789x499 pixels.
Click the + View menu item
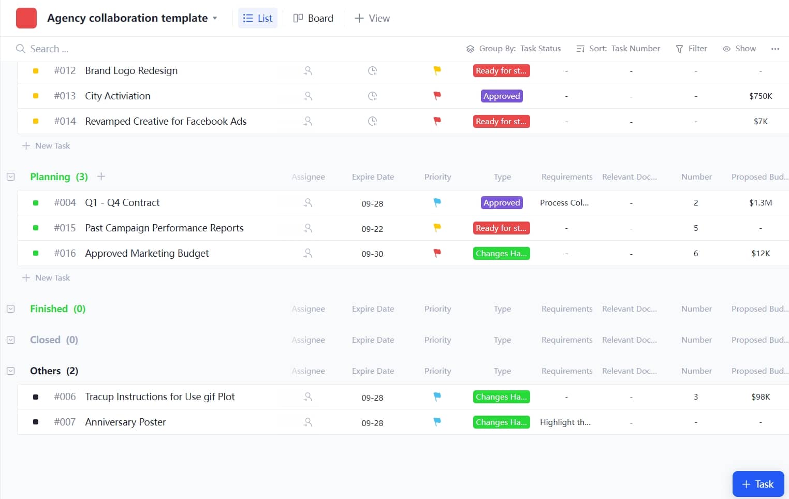pos(372,18)
